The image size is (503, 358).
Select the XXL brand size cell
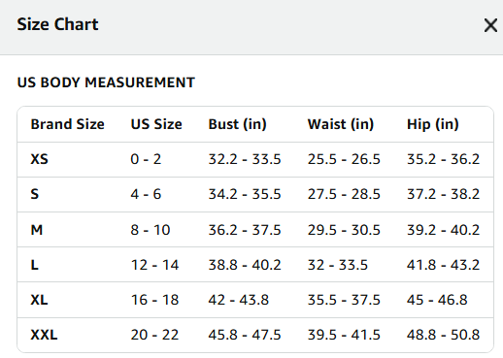pyautogui.click(x=44, y=335)
